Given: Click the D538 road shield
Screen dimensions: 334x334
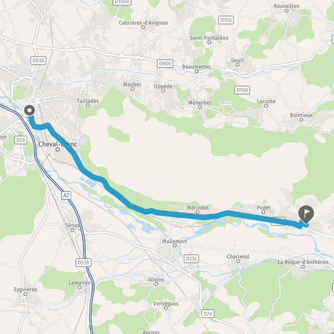Looking at the screenshot, I should 83,262.
